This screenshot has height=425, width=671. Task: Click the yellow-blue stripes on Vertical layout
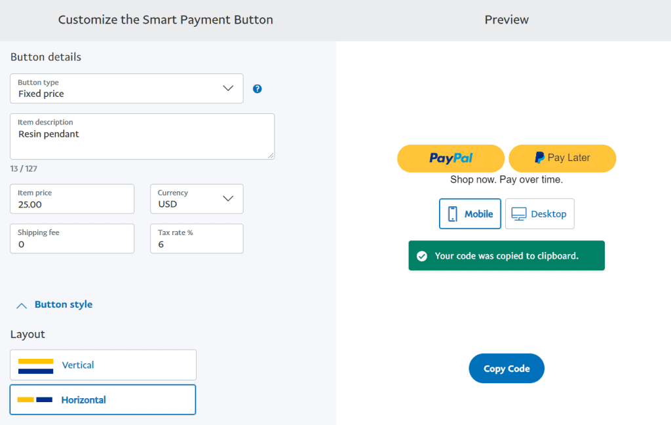37,365
